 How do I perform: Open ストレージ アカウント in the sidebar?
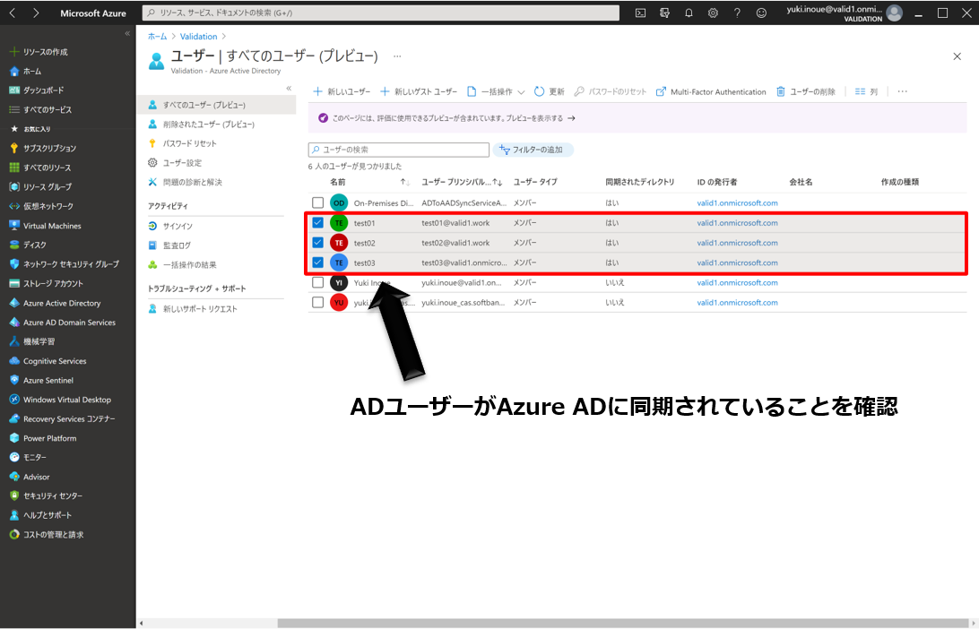pyautogui.click(x=47, y=283)
